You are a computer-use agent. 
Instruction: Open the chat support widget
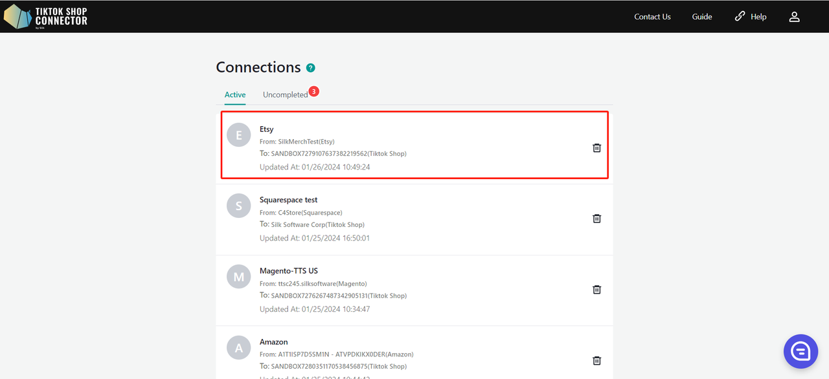(801, 351)
